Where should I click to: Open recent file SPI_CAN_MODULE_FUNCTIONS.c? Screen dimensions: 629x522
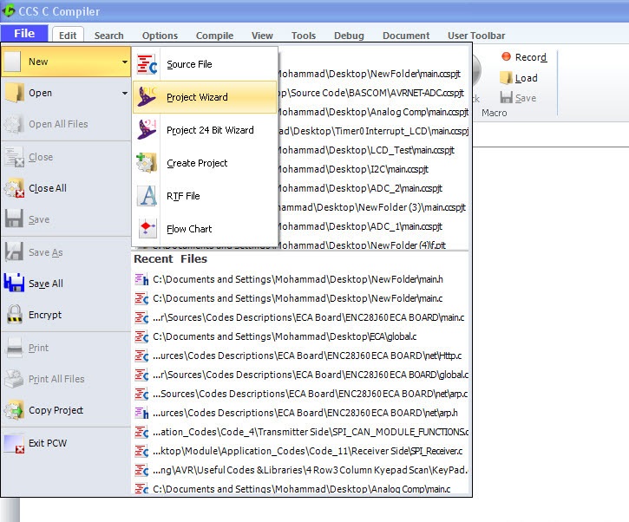[301, 432]
